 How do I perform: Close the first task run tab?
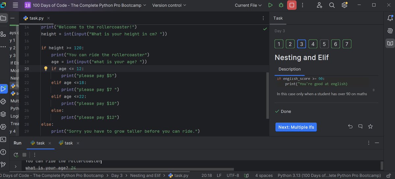click(50, 143)
